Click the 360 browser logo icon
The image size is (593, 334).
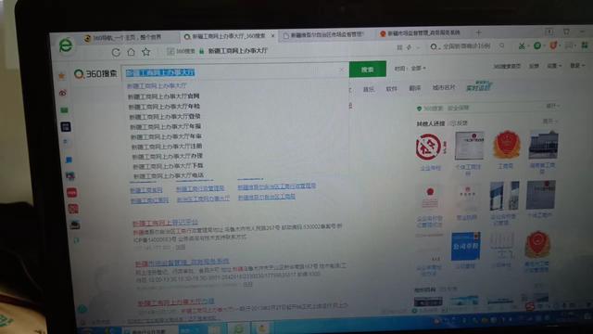(66, 45)
